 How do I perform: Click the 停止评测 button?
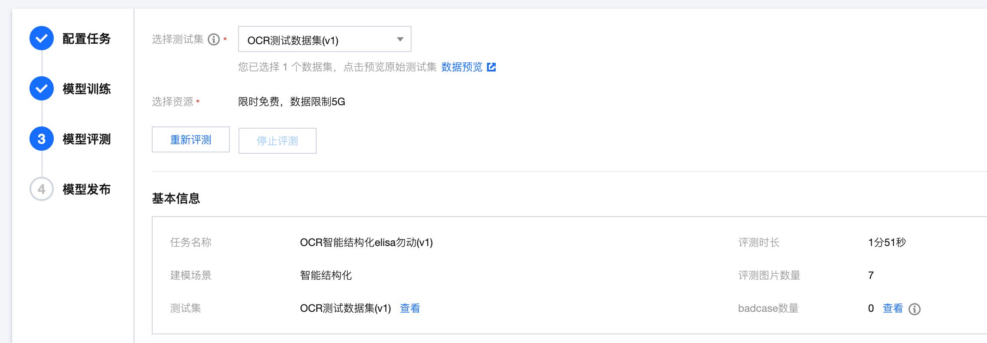coord(278,140)
